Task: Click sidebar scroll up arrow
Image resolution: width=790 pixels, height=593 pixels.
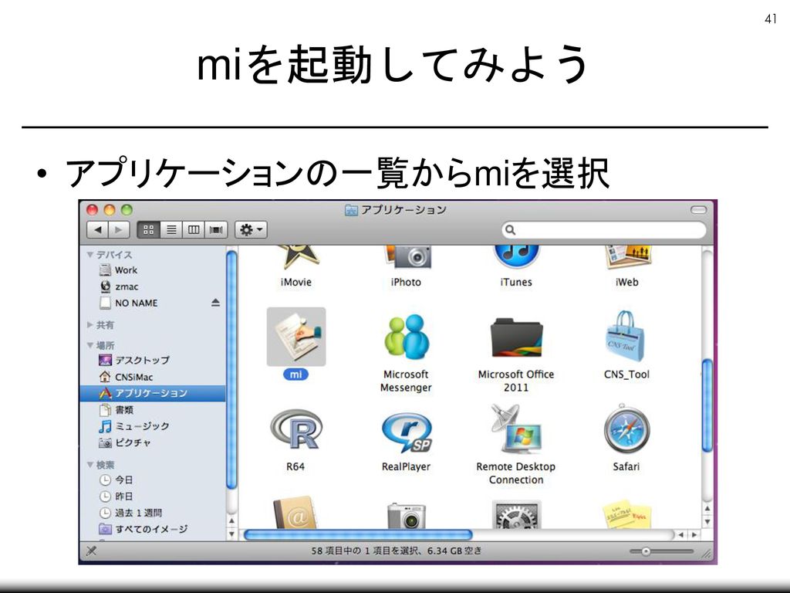Action: pos(231,521)
